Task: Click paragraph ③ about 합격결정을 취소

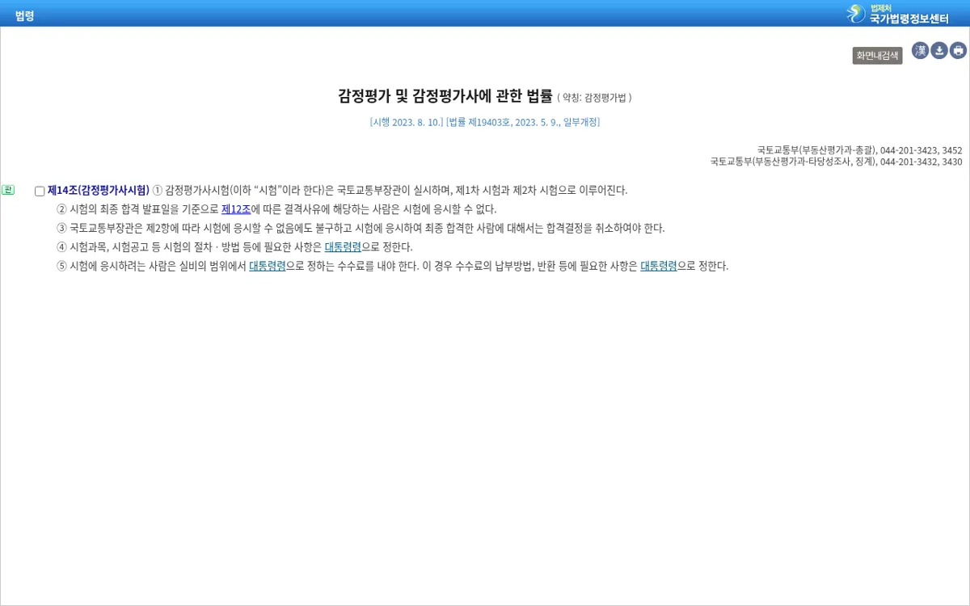Action: pos(361,229)
